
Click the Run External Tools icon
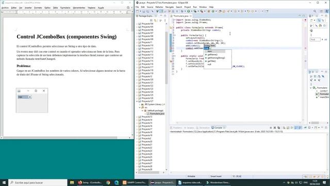pyautogui.click(x=202, y=11)
